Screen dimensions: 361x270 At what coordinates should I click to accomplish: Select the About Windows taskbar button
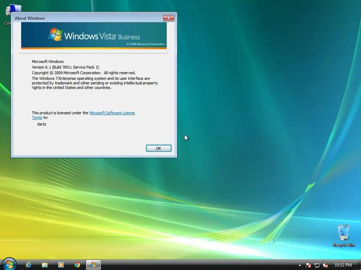93,265
